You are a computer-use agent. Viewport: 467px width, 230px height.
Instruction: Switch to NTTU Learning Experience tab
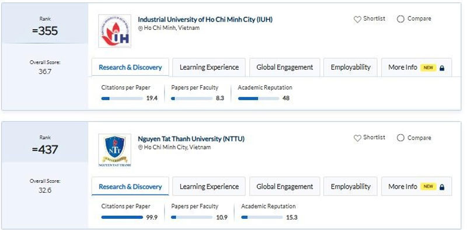[x=209, y=186]
